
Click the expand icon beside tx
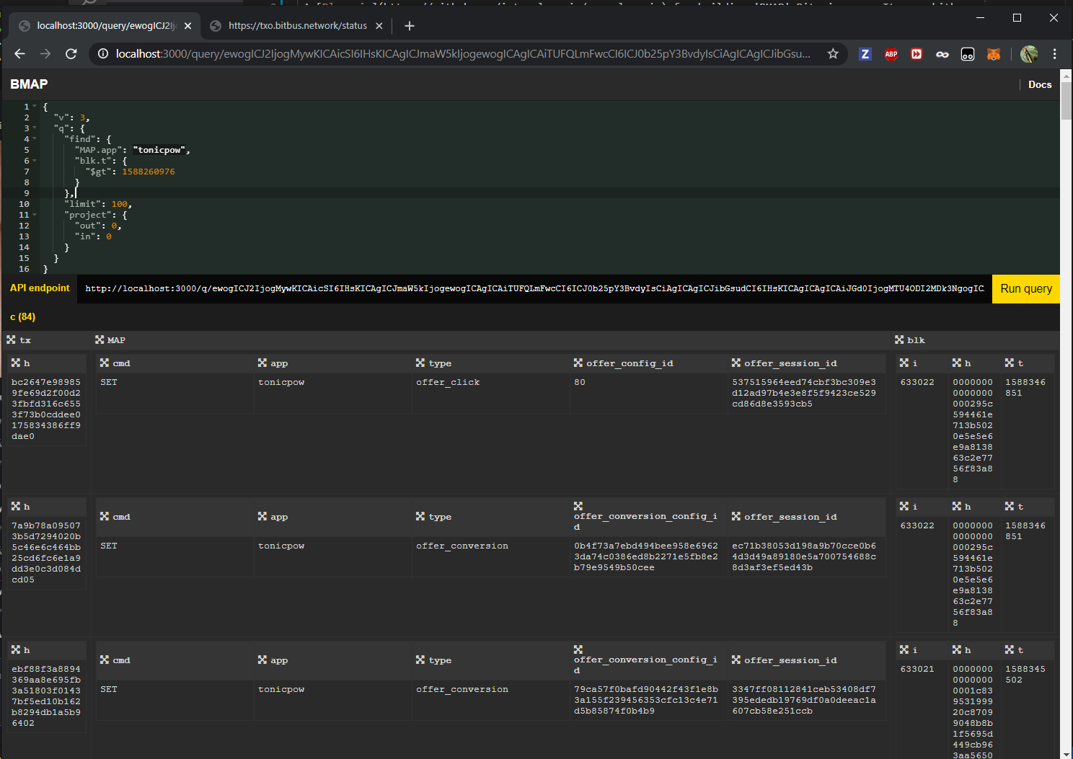point(11,339)
